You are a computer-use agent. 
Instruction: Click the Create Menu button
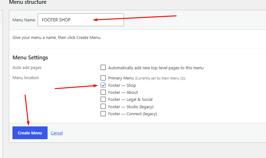[x=30, y=133]
